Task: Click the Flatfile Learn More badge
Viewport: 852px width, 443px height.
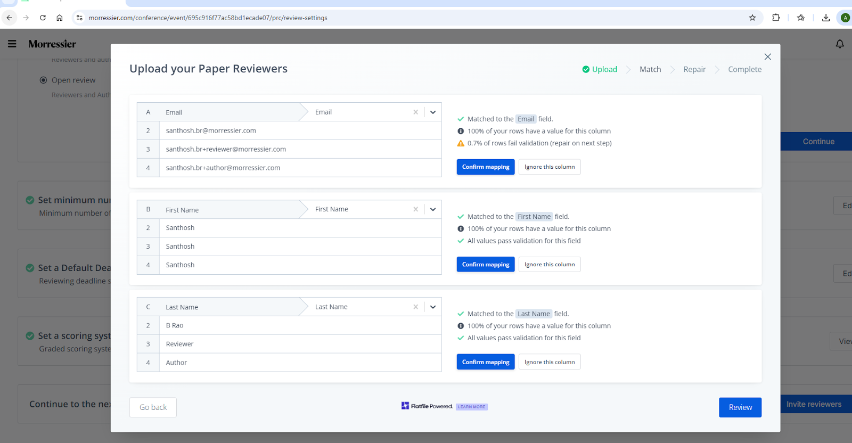Action: (471, 407)
